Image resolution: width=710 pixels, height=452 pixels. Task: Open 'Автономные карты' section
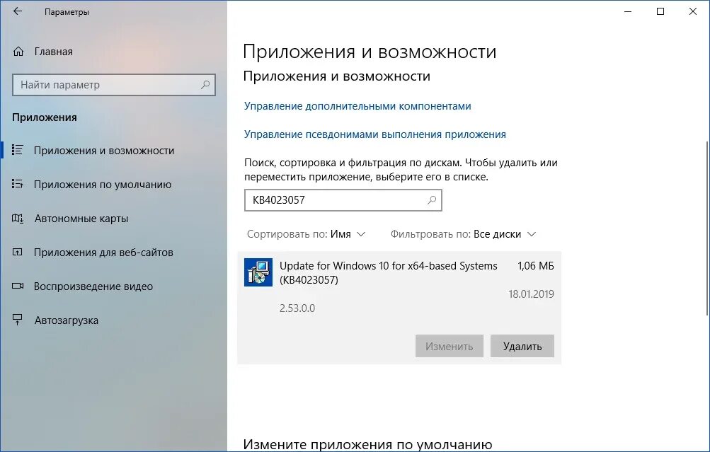[81, 219]
